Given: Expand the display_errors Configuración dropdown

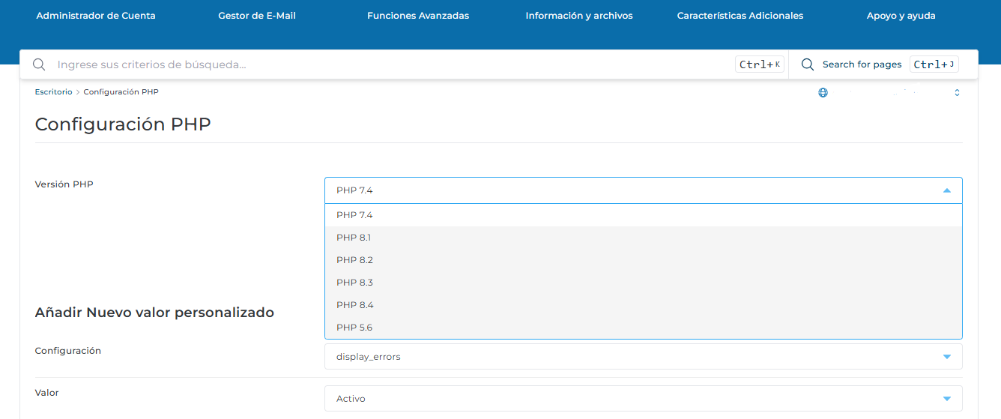Looking at the screenshot, I should click(x=946, y=357).
